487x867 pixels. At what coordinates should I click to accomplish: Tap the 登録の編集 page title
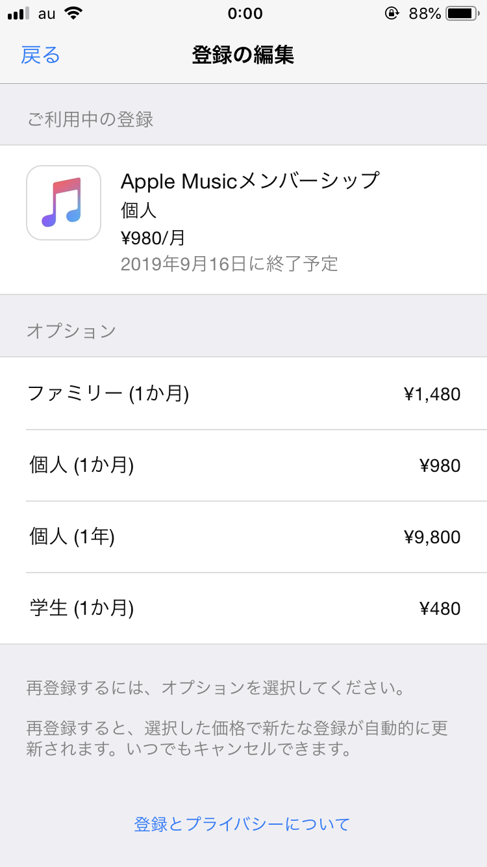[243, 55]
